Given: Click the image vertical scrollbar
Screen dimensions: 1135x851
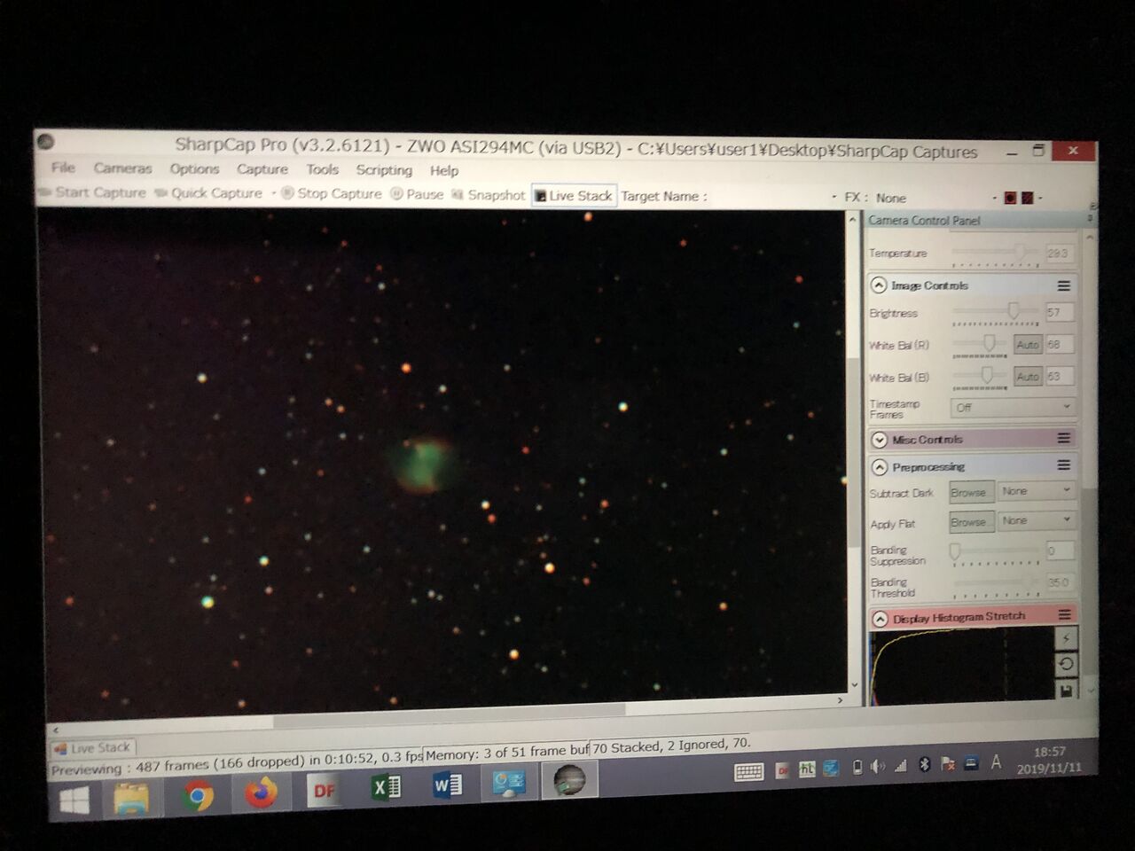Looking at the screenshot, I should [854, 452].
